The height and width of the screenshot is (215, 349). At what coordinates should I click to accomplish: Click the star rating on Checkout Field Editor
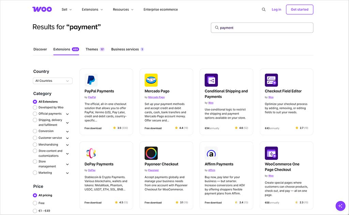pyautogui.click(x=297, y=128)
